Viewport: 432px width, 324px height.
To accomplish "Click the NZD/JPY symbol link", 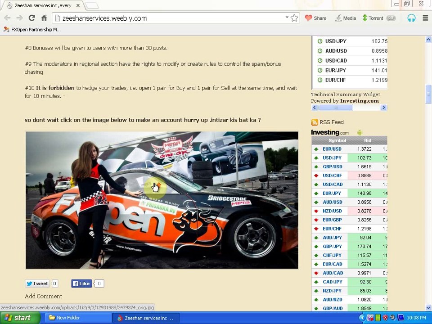I will point(332,290).
